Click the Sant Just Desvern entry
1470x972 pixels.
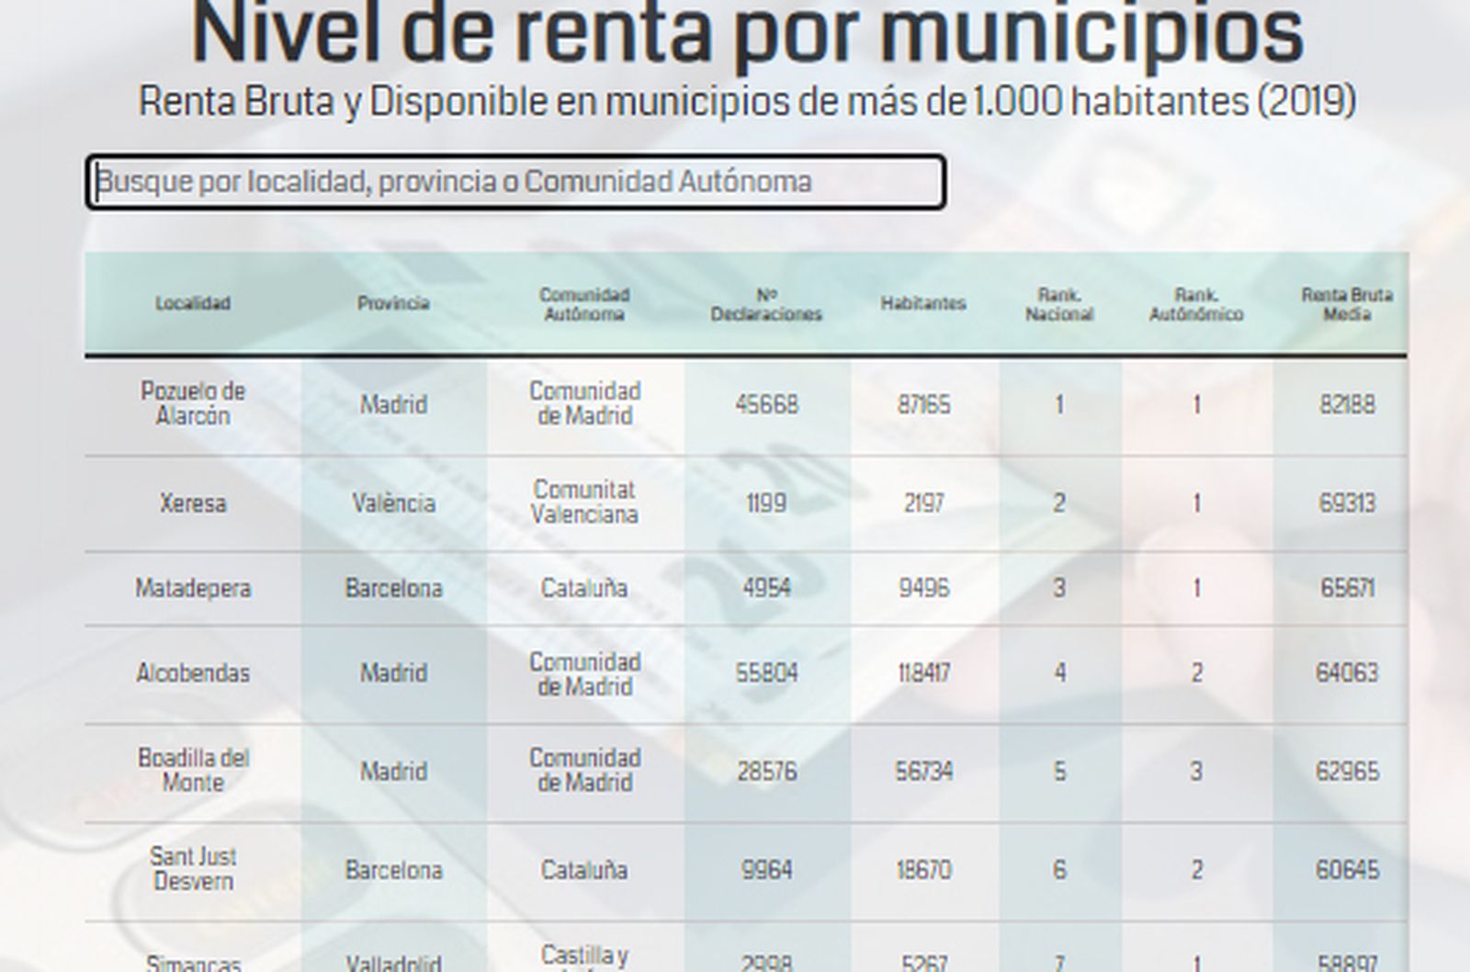pos(194,868)
